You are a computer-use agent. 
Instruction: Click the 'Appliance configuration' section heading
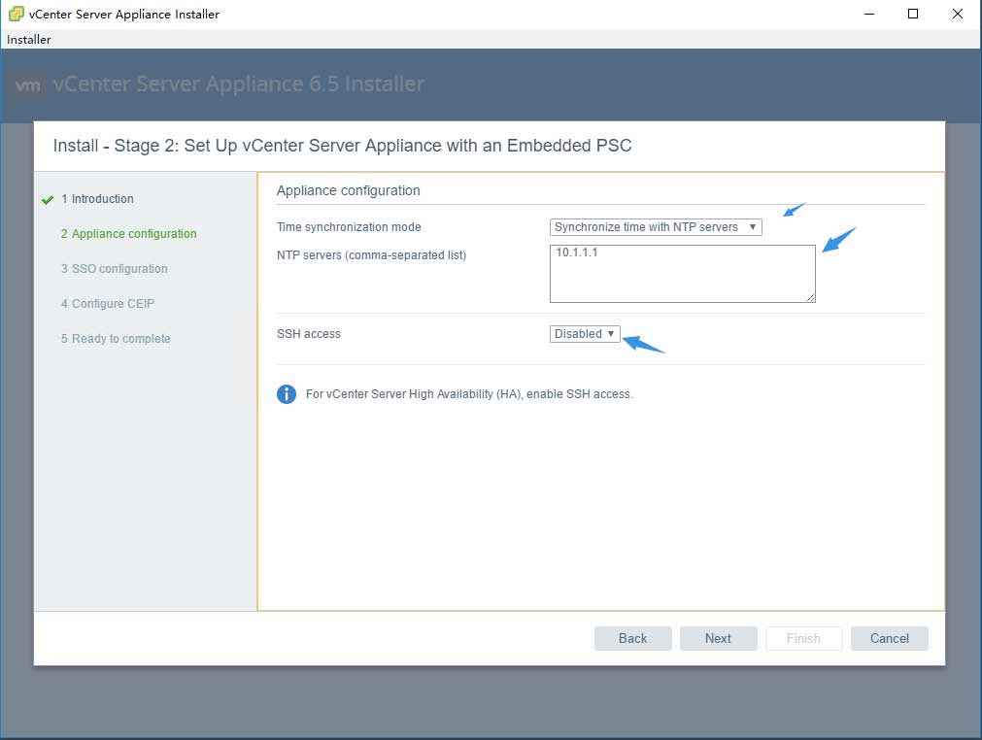pos(348,190)
